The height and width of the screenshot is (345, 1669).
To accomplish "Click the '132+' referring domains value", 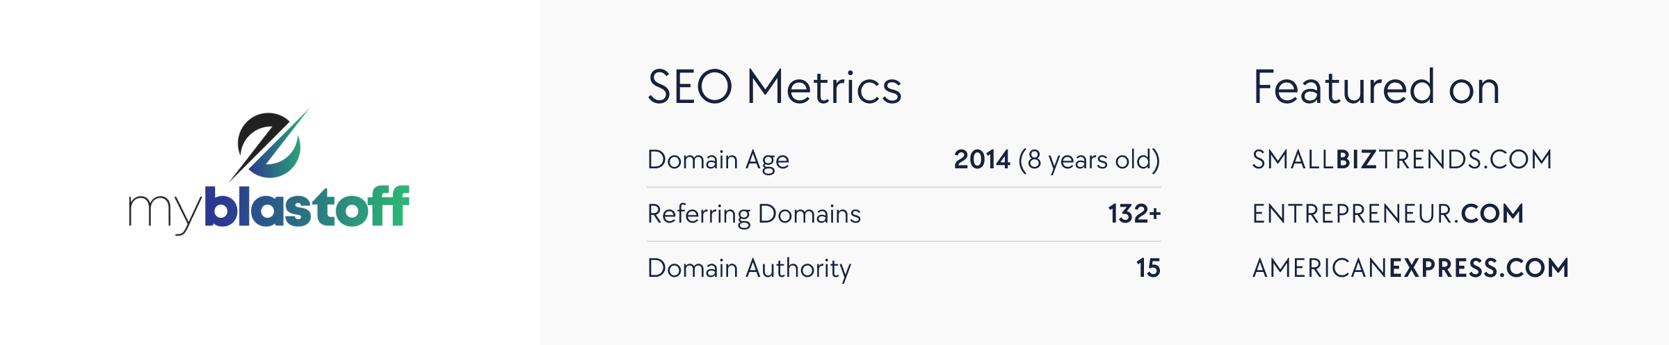I will (1134, 214).
